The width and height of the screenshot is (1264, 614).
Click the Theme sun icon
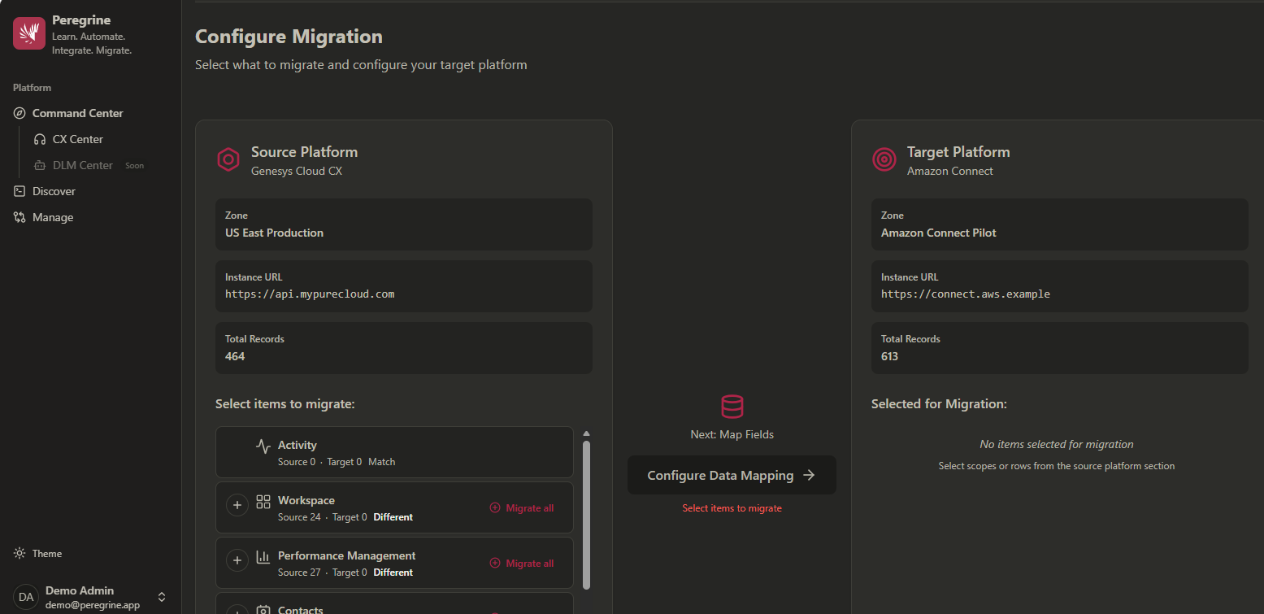point(20,553)
